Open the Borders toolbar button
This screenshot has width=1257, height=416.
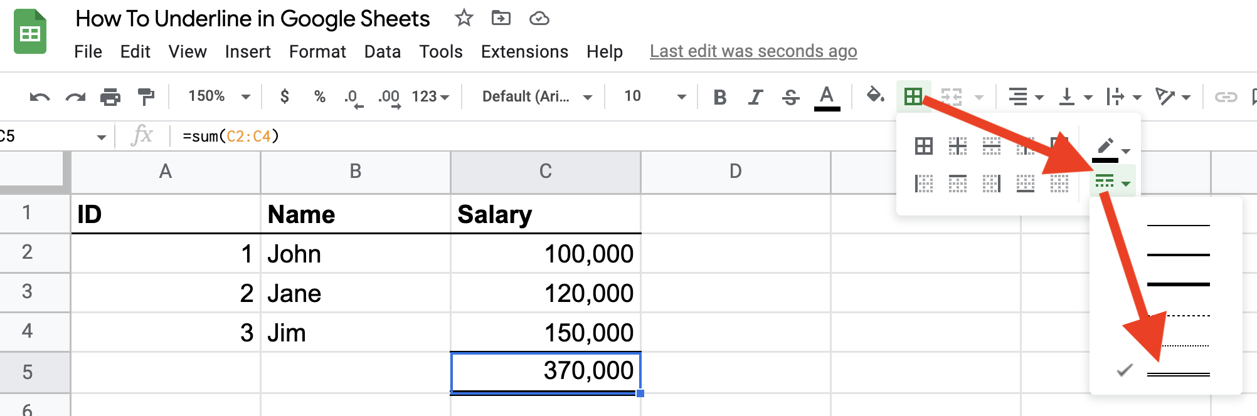tap(913, 96)
